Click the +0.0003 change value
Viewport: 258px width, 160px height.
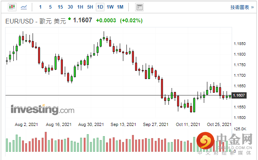pyautogui.click(x=106, y=20)
